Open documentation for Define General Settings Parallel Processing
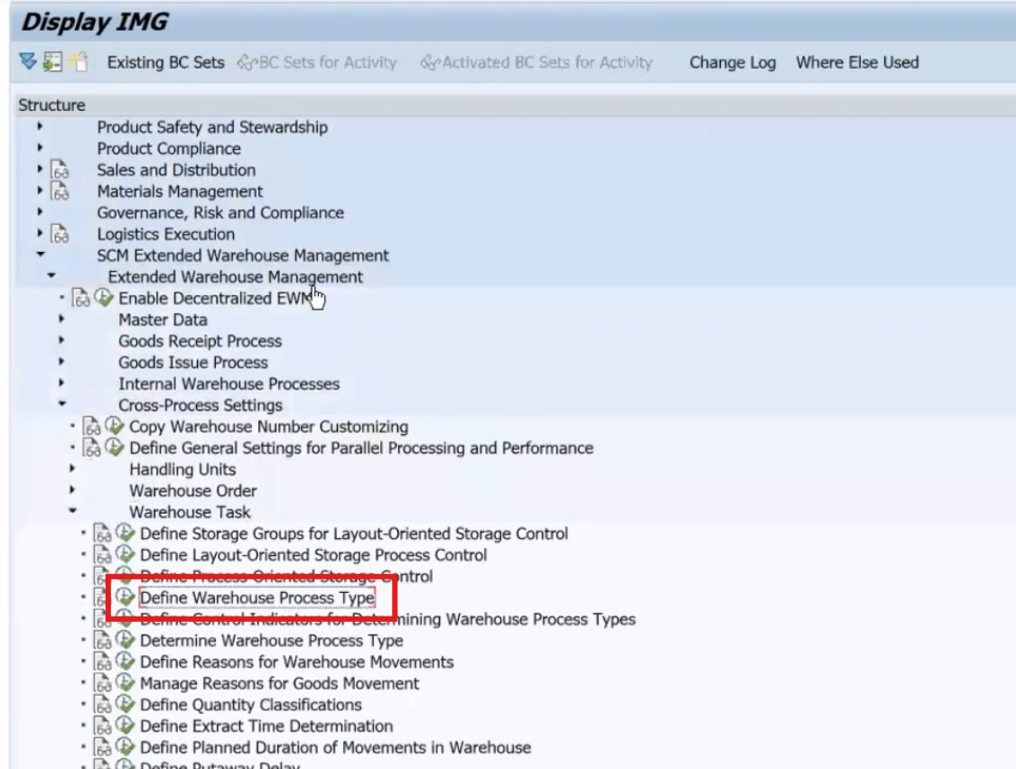 [x=91, y=448]
